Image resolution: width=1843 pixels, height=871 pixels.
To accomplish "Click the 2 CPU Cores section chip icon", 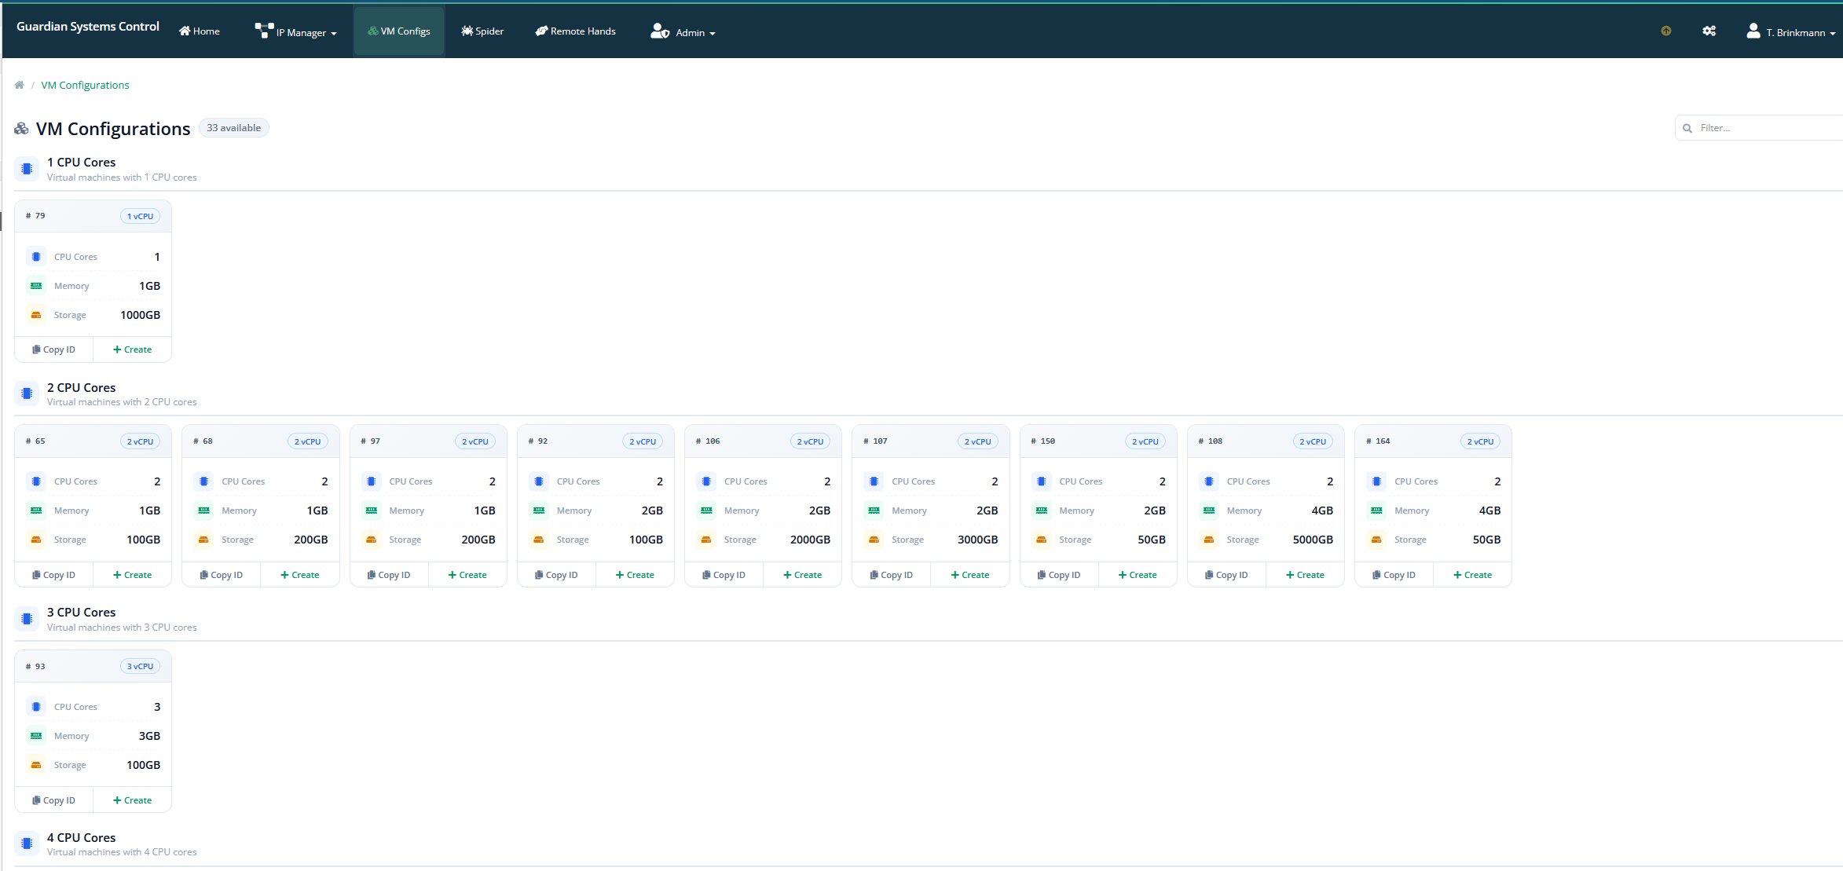I will pos(27,393).
